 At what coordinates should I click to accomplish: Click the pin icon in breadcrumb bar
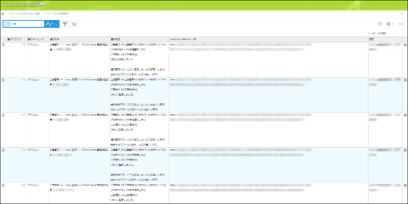pyautogui.click(x=402, y=13)
